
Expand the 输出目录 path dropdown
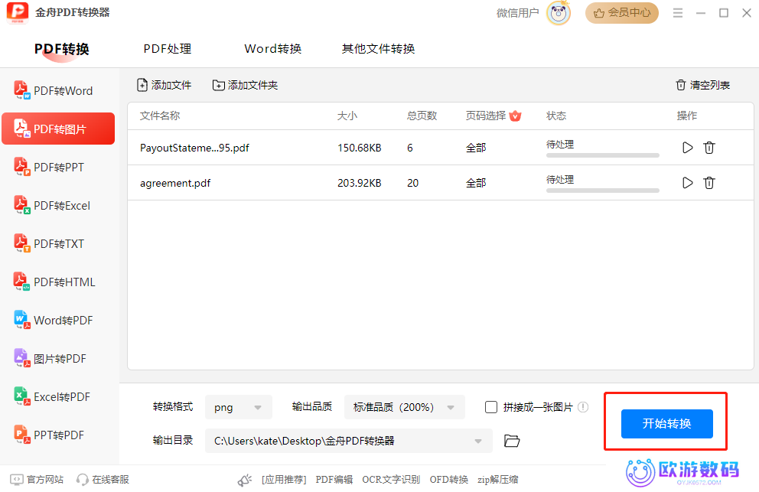pos(349,441)
